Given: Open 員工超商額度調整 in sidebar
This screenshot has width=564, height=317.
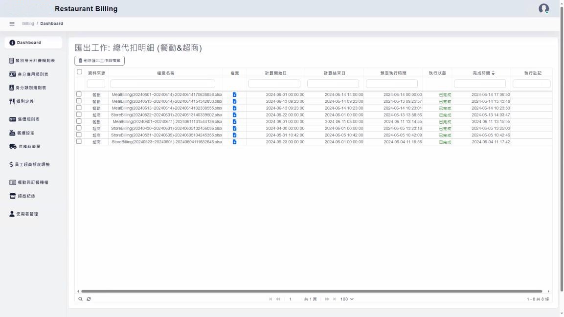Looking at the screenshot, I should point(32,164).
